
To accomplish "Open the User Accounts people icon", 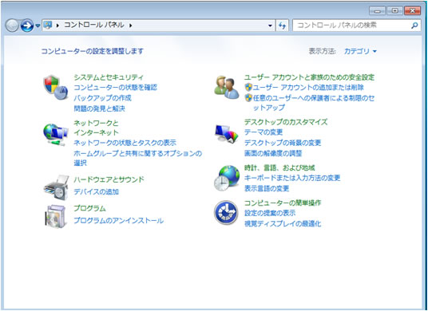I will pyautogui.click(x=227, y=87).
